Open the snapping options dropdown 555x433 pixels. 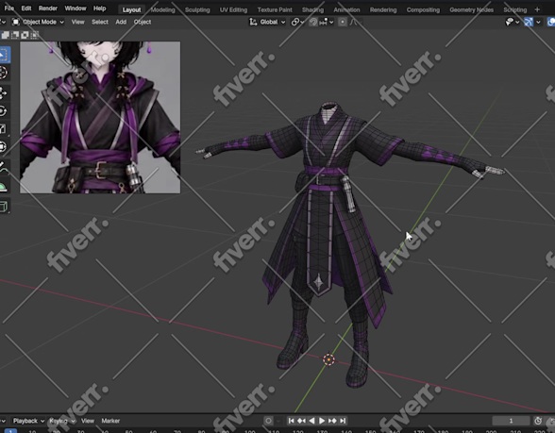pyautogui.click(x=327, y=22)
